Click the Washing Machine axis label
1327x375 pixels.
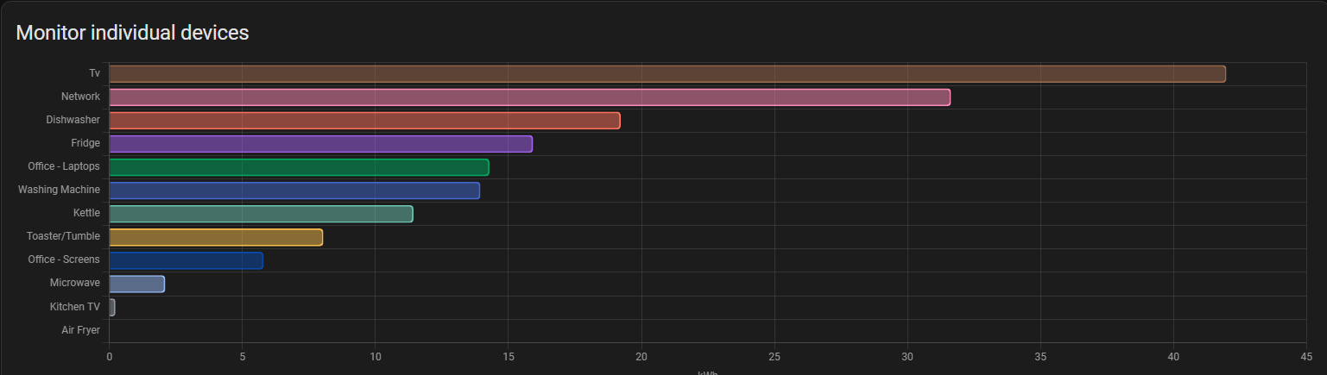click(x=59, y=190)
